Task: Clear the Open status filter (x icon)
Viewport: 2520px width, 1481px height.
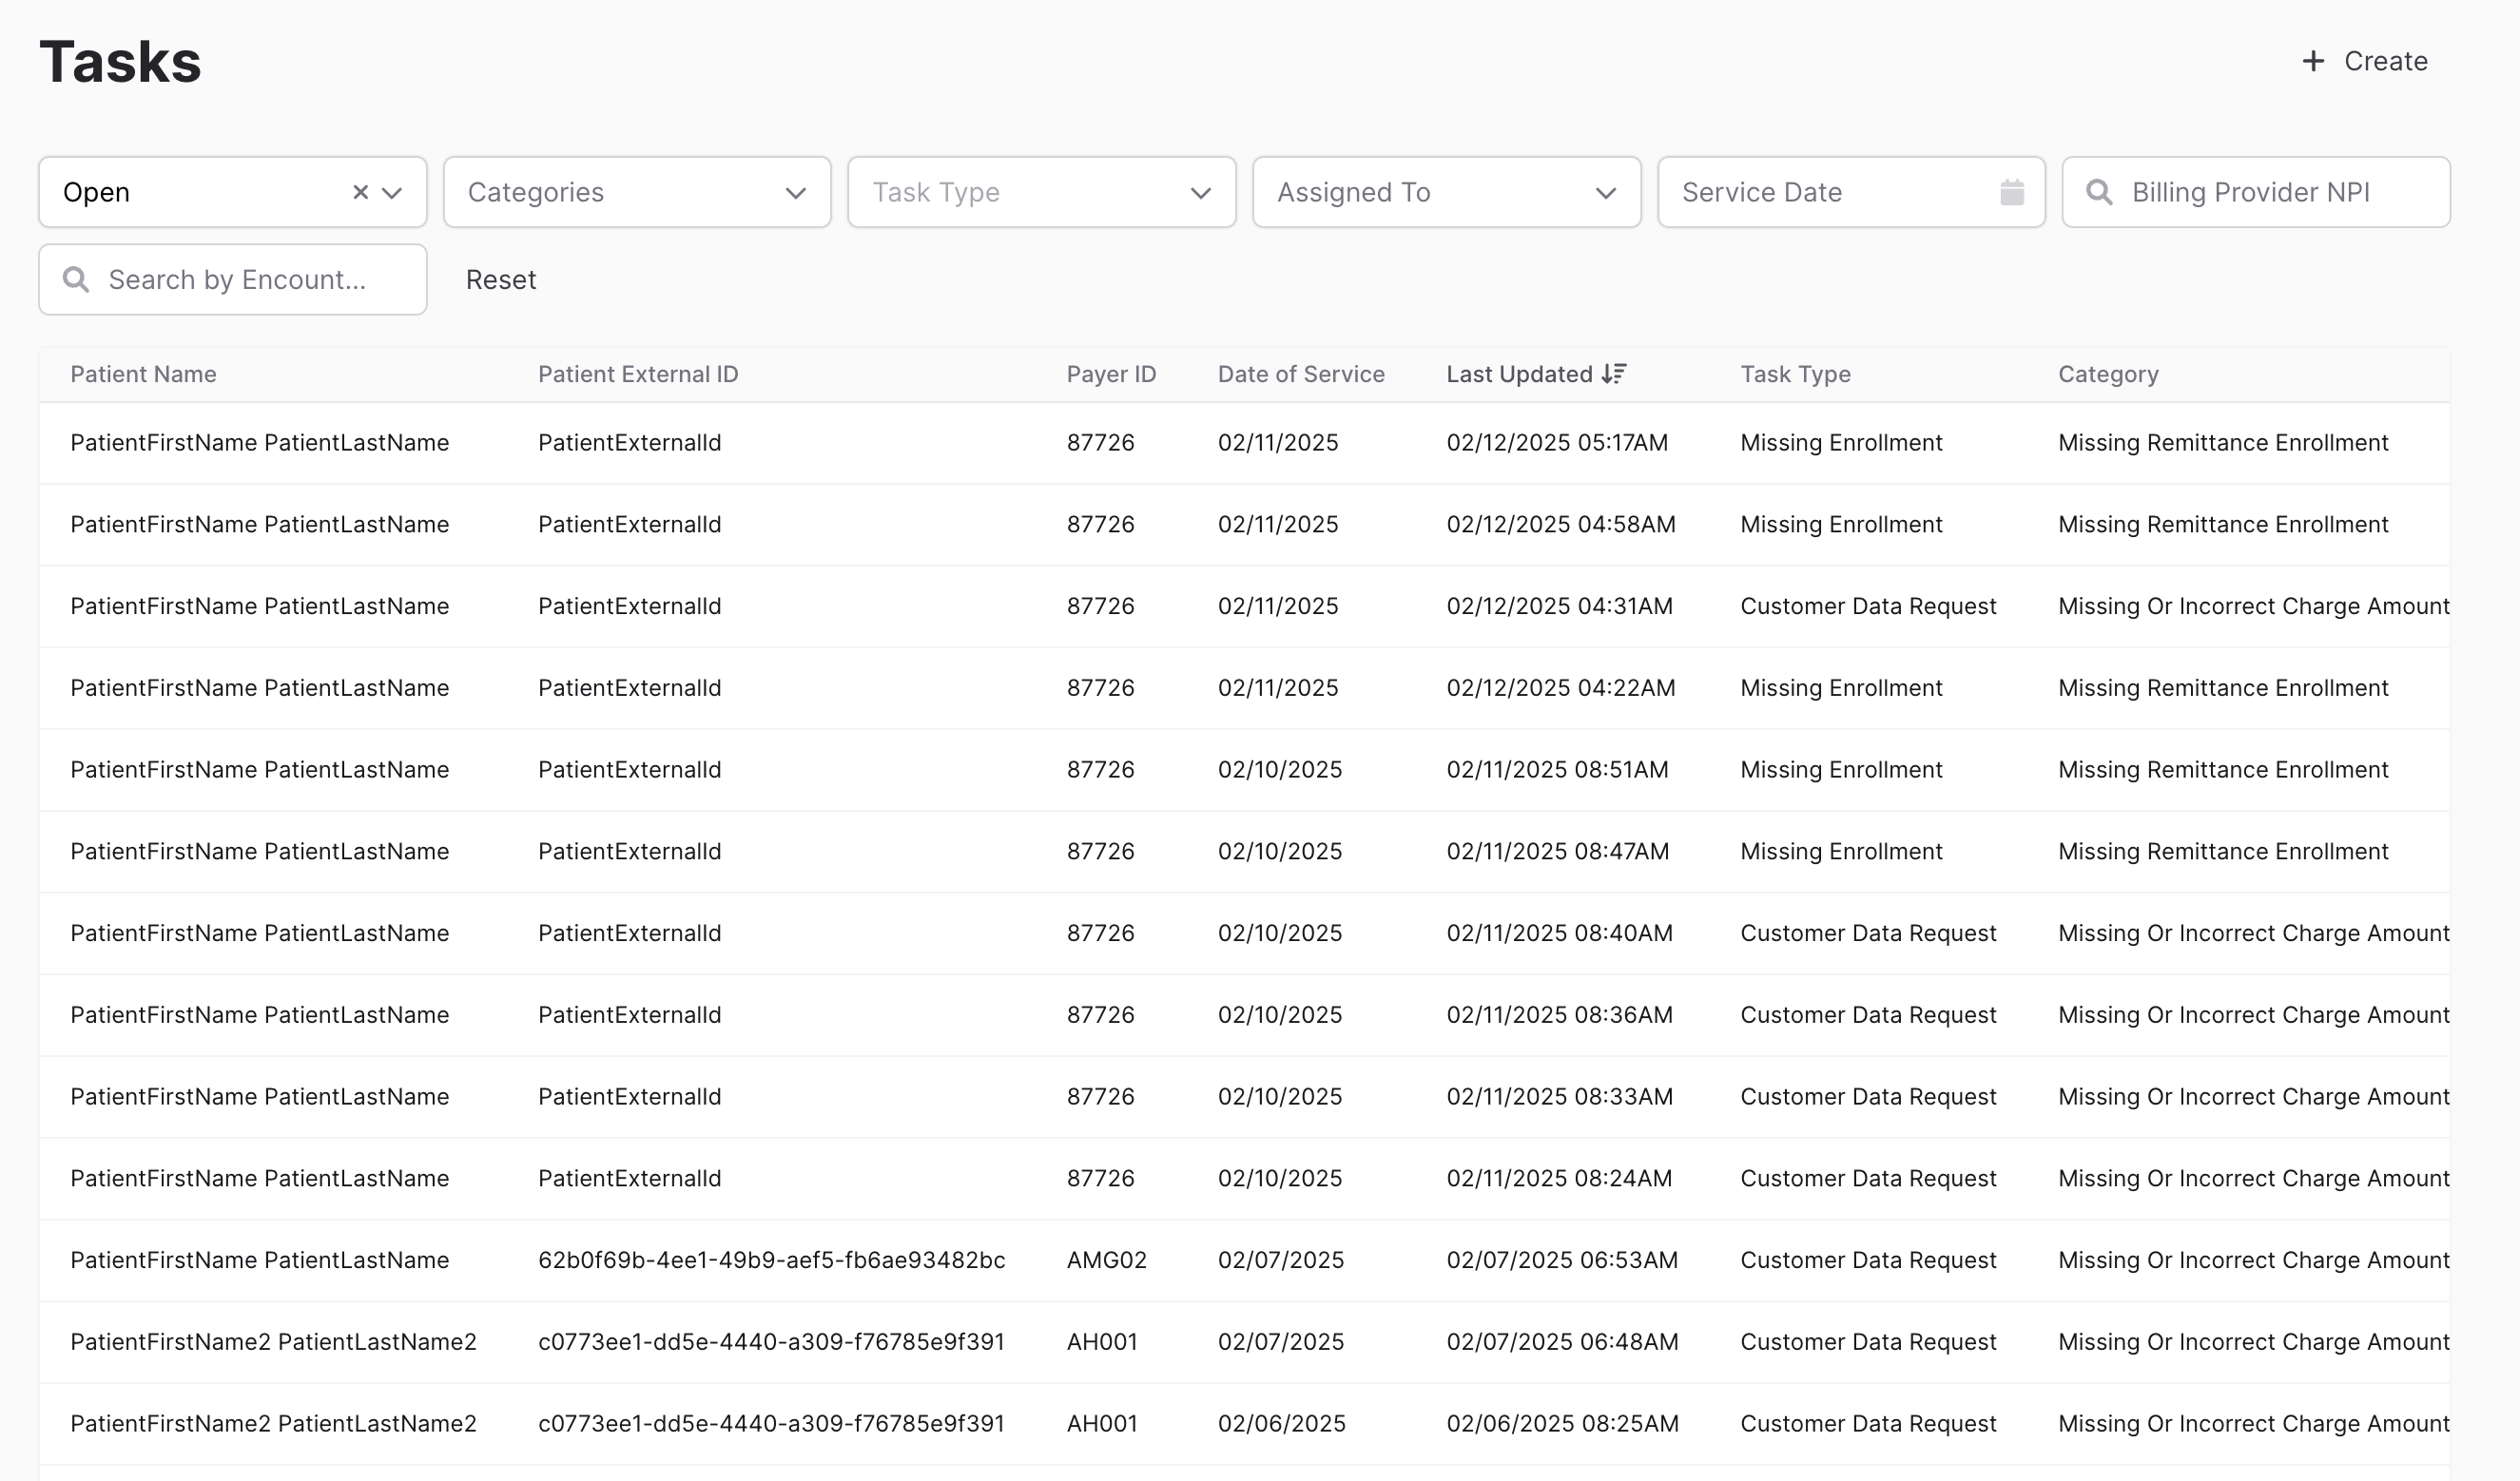Action: click(361, 192)
